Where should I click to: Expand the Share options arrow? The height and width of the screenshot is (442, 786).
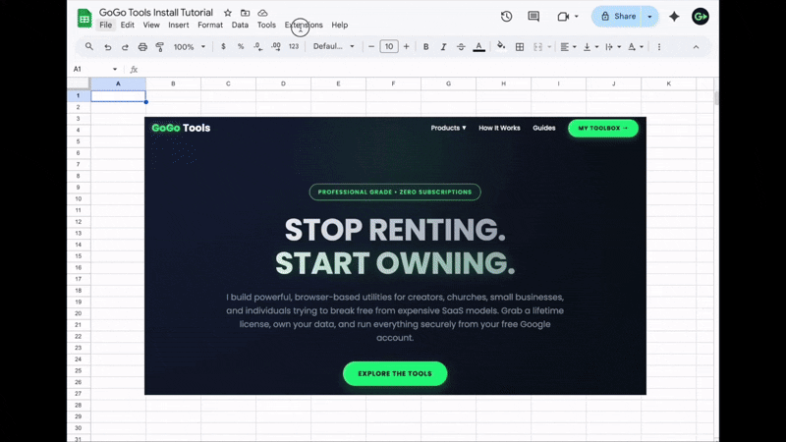pyautogui.click(x=649, y=17)
